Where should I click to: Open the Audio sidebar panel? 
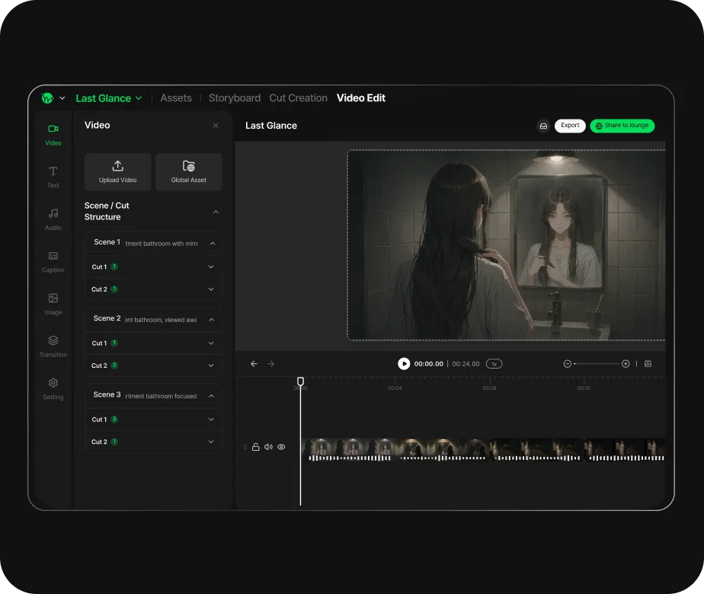[53, 219]
